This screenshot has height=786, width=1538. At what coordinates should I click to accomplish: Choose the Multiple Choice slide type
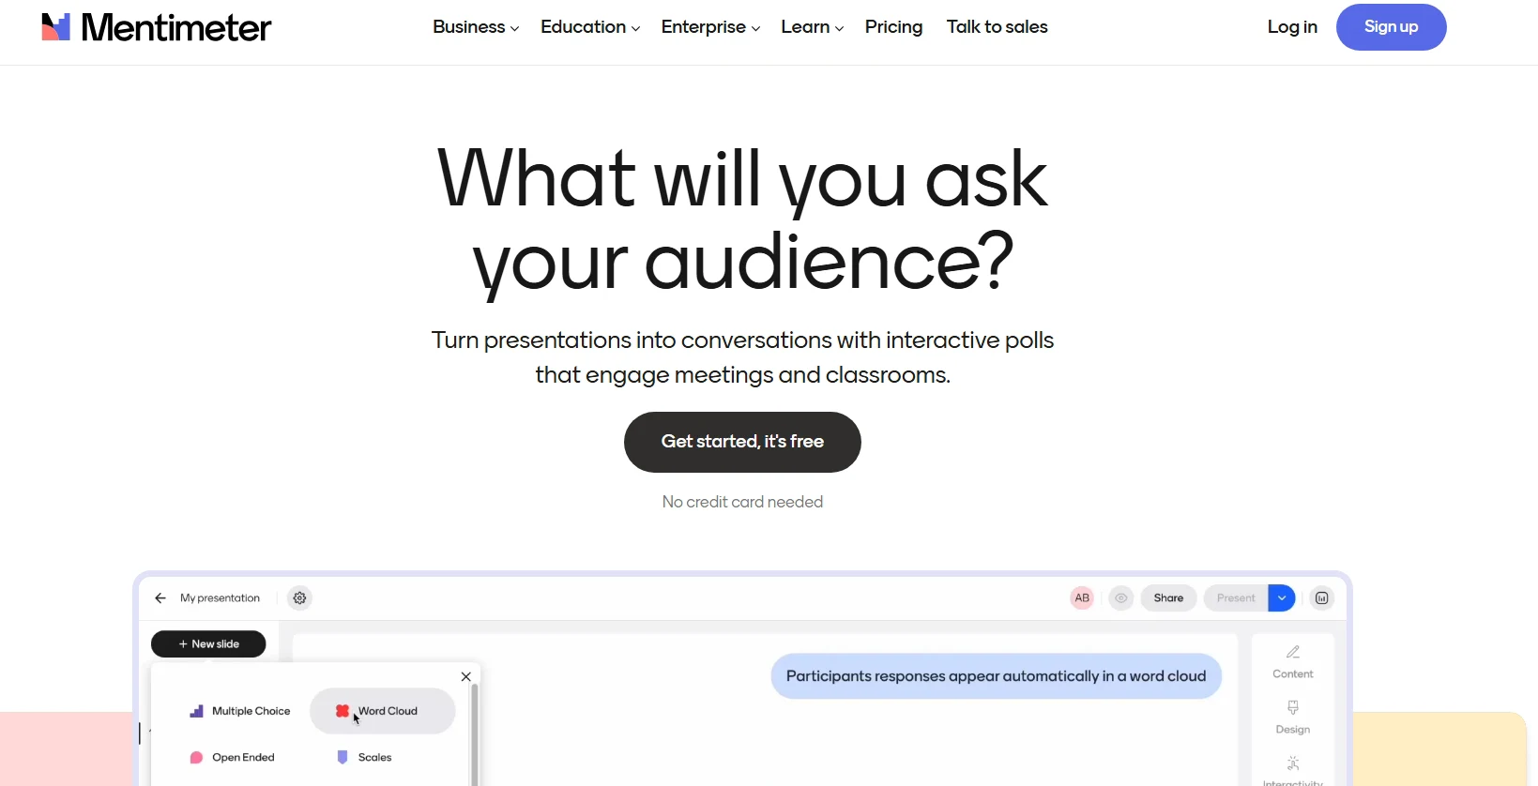(x=240, y=711)
